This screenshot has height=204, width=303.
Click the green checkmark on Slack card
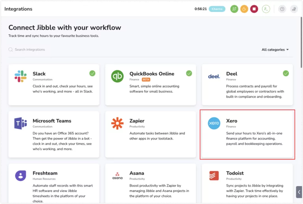tap(92, 74)
